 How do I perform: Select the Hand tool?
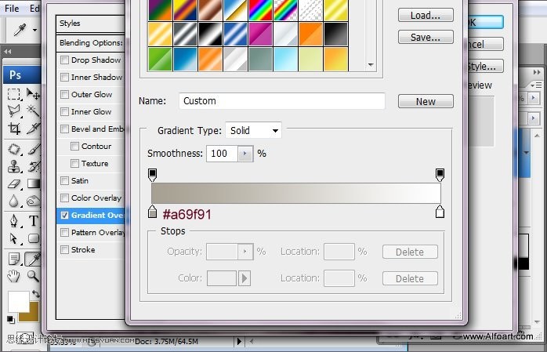click(x=13, y=276)
